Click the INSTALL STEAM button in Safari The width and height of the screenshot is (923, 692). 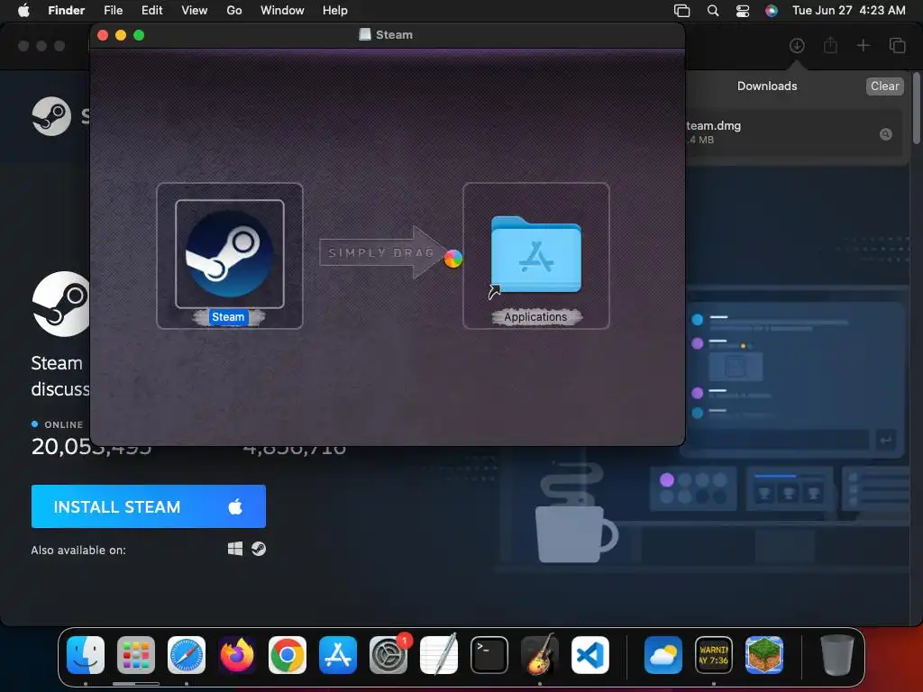[x=149, y=506]
